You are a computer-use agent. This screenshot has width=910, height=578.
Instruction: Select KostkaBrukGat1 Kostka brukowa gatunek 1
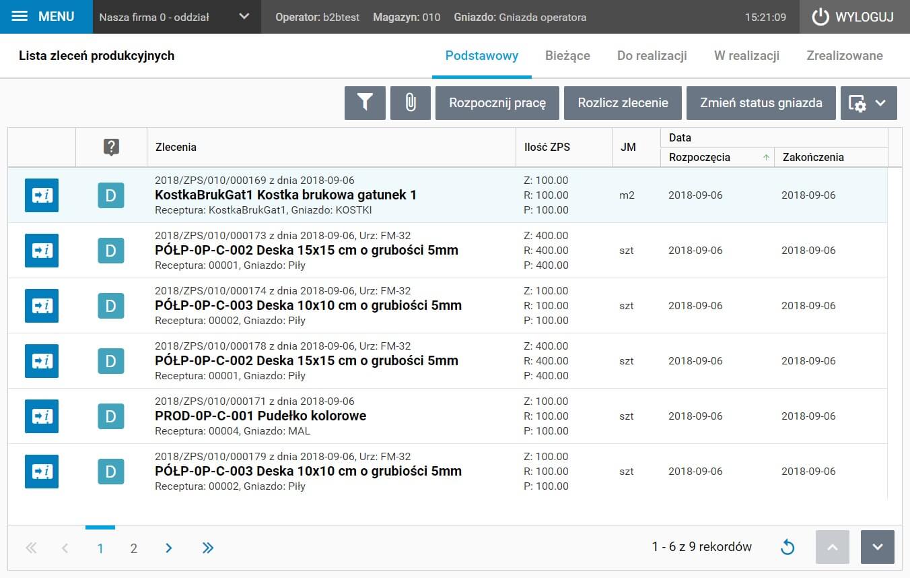click(286, 195)
